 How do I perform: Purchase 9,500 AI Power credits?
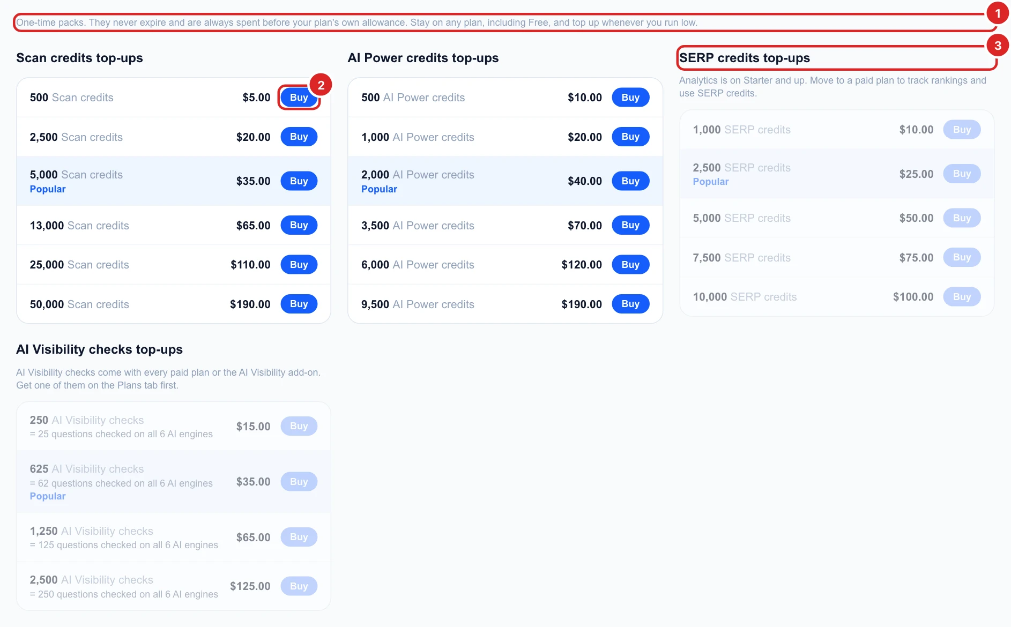click(x=630, y=304)
